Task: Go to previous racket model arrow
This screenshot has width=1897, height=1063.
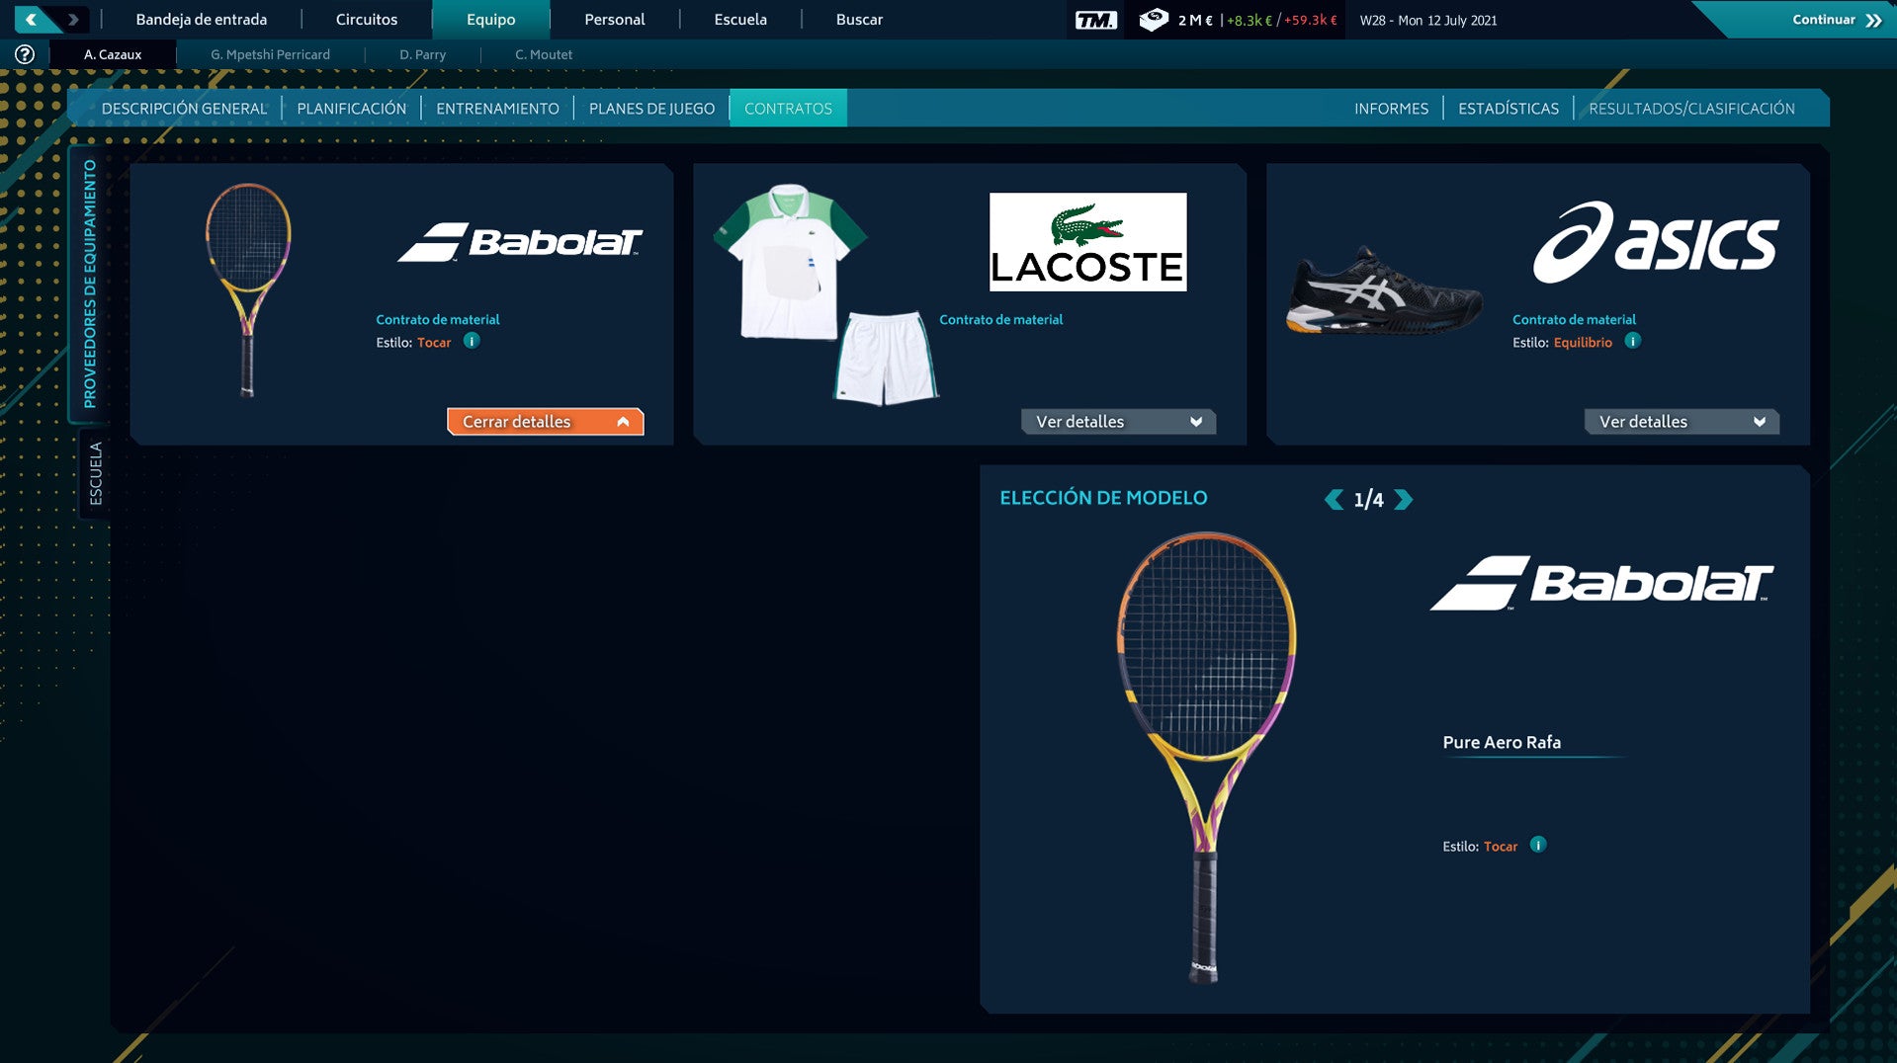Action: 1334,500
